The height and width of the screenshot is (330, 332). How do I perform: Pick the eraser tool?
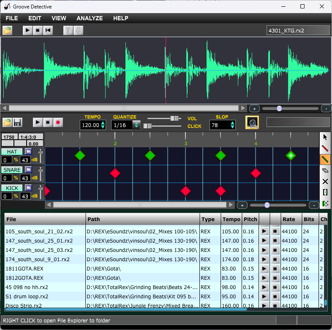pyautogui.click(x=325, y=170)
